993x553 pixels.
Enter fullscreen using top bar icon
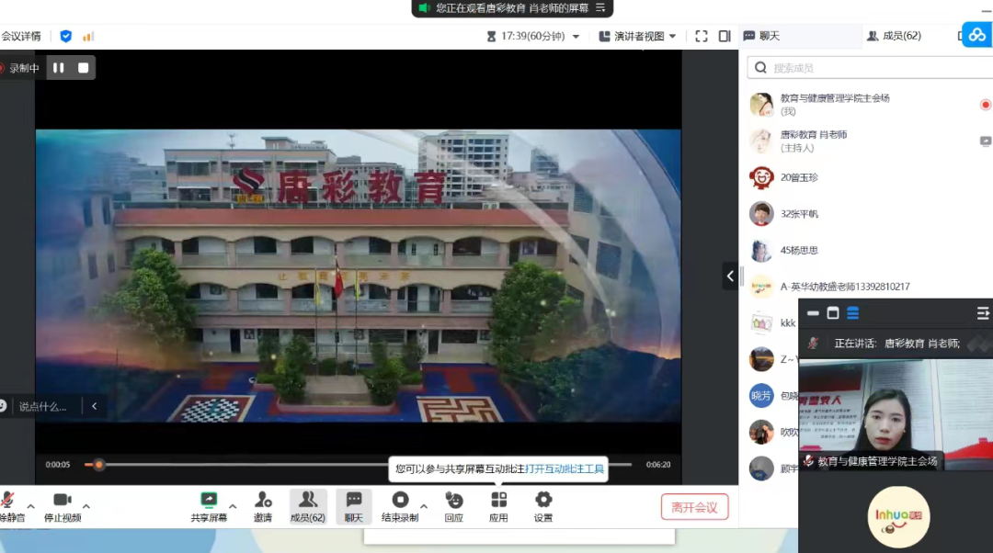702,36
